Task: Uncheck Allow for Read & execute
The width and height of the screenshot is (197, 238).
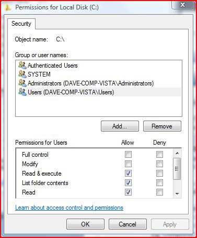Action: coord(128,174)
